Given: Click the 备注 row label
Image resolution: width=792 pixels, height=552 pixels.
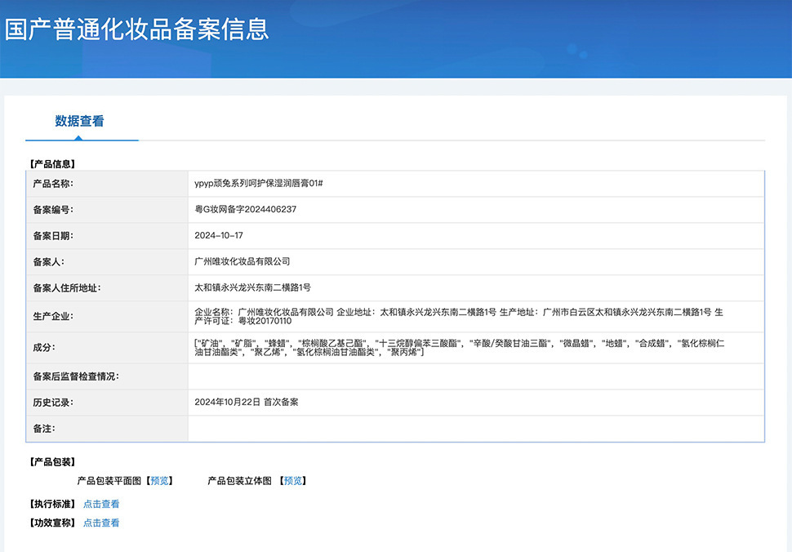Looking at the screenshot, I should (44, 429).
